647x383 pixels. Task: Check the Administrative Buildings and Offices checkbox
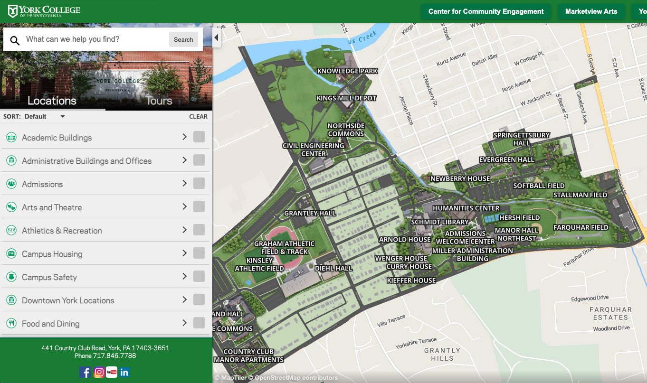(199, 160)
